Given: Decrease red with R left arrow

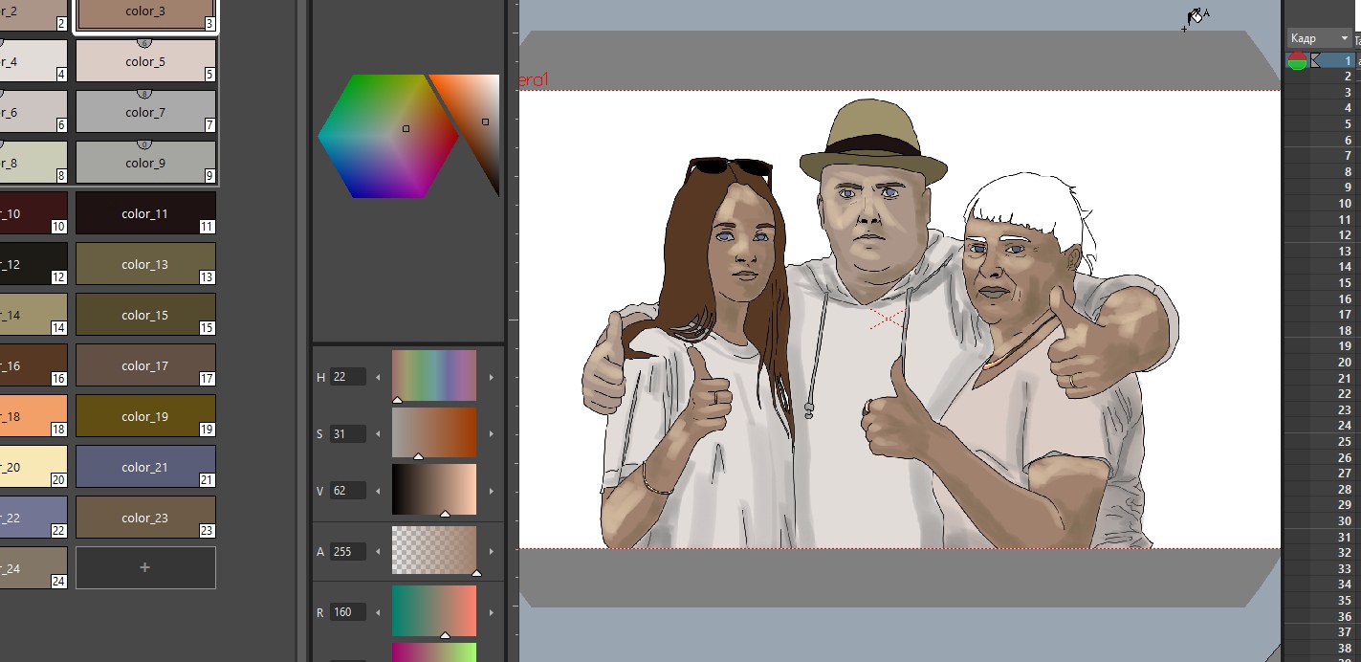Looking at the screenshot, I should pyautogui.click(x=380, y=611).
